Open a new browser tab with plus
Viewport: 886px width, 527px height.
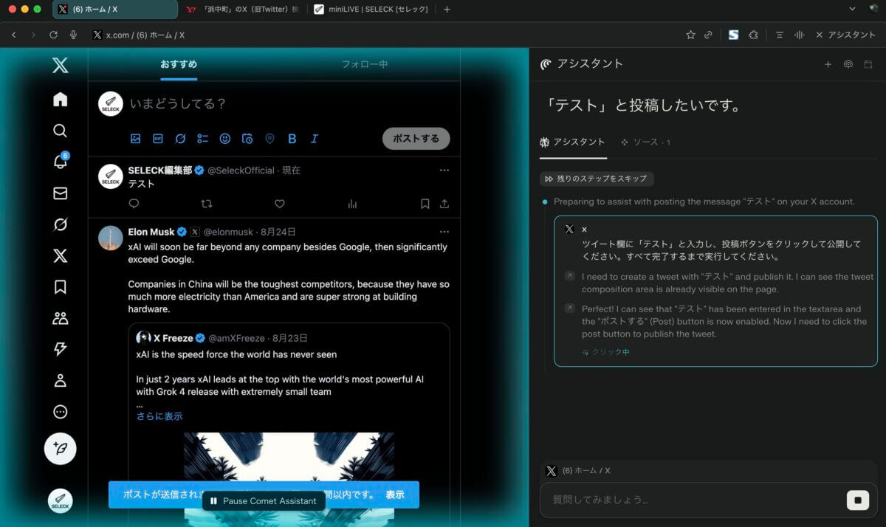click(x=447, y=10)
